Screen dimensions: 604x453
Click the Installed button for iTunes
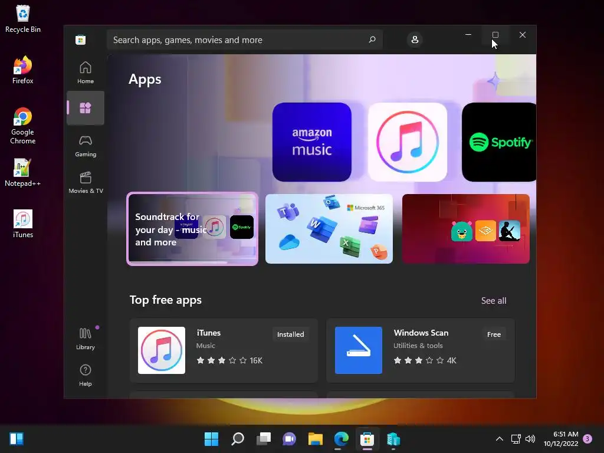(x=290, y=334)
